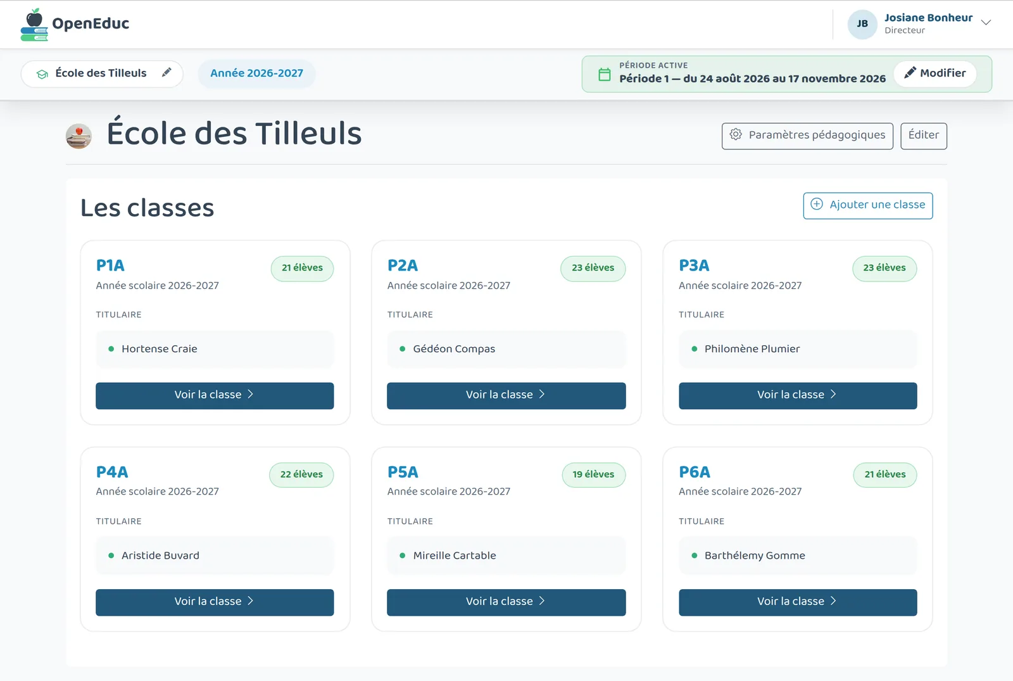Click the P4A class title

[x=112, y=472]
